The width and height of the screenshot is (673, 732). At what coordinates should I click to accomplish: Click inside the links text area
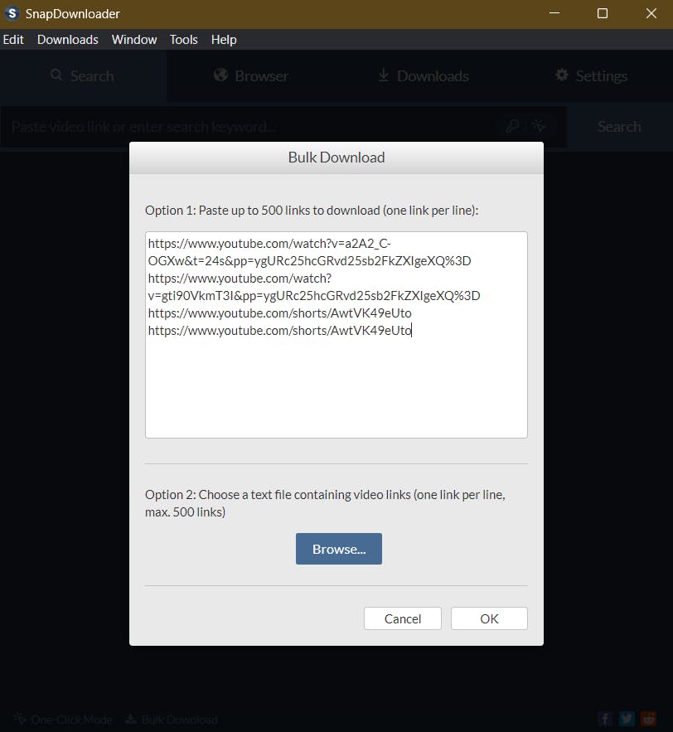tap(336, 335)
